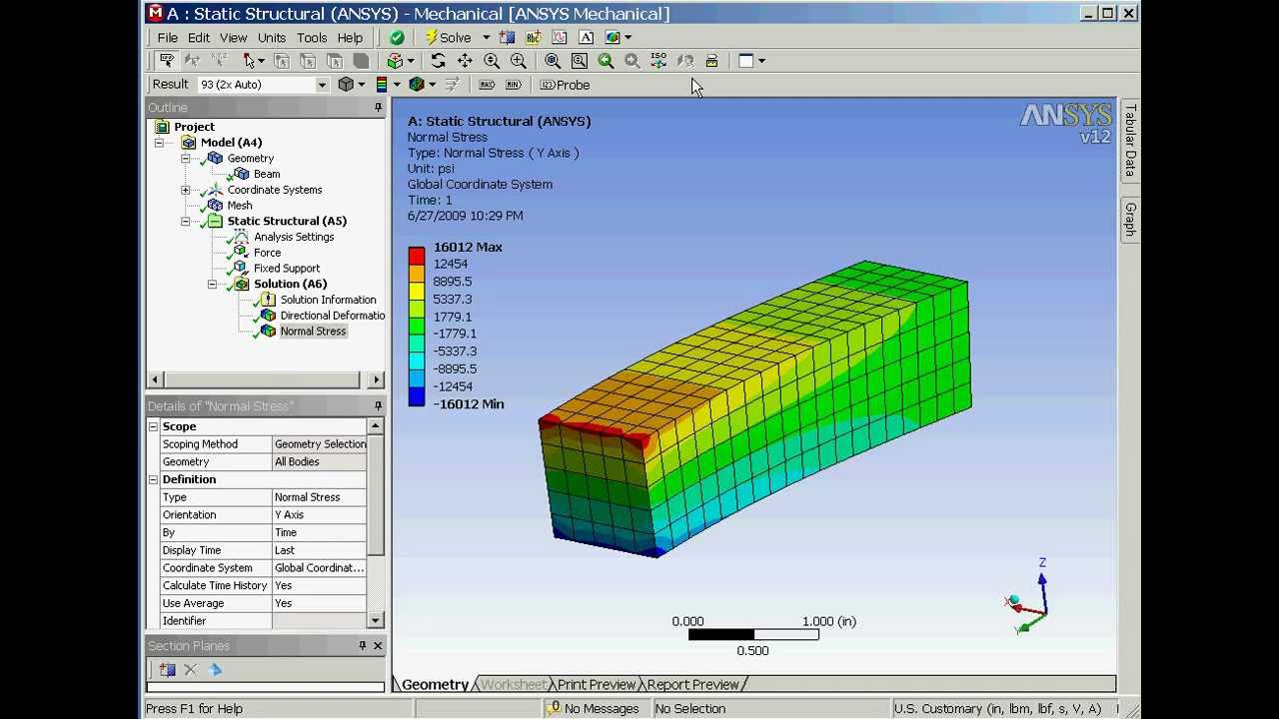Select the Face selection filter
Viewport: 1279px width, 719px height.
[335, 61]
